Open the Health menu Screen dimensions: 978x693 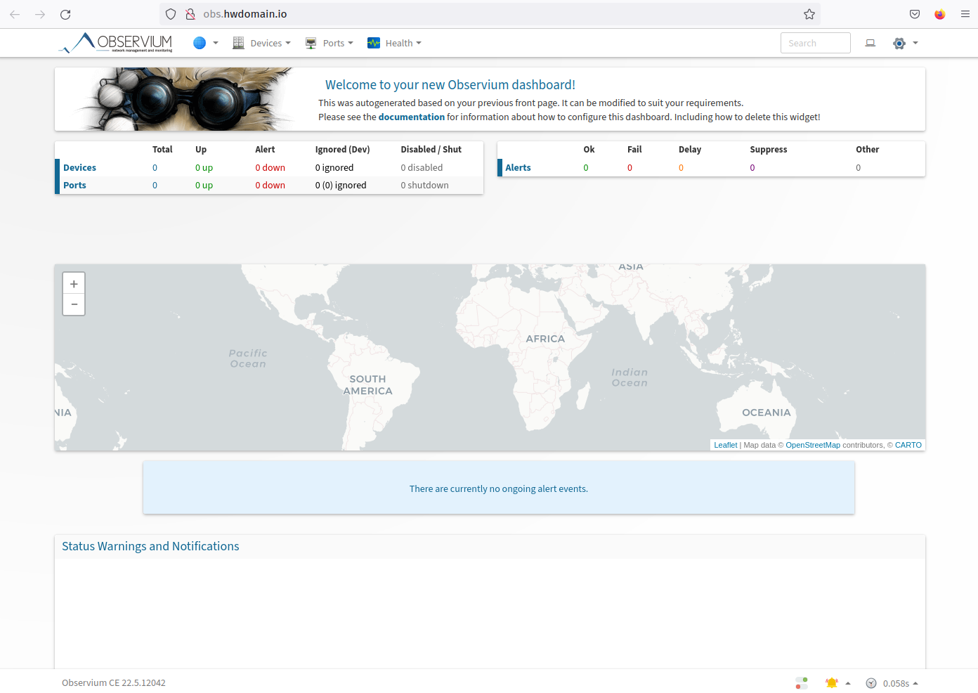(x=400, y=43)
